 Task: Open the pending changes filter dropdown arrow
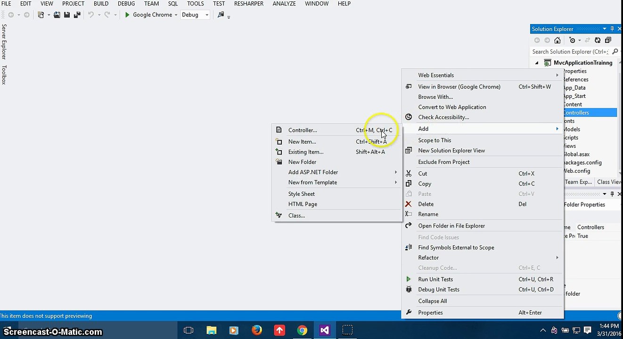[x=580, y=40]
